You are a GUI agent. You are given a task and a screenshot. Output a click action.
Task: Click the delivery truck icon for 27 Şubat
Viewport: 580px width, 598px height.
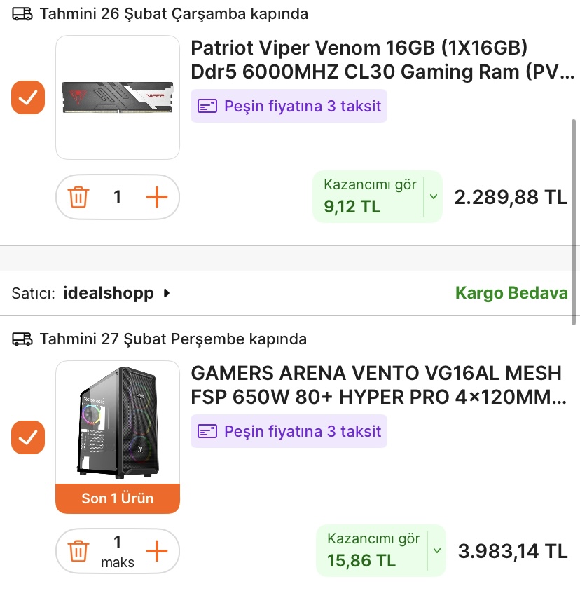(22, 339)
